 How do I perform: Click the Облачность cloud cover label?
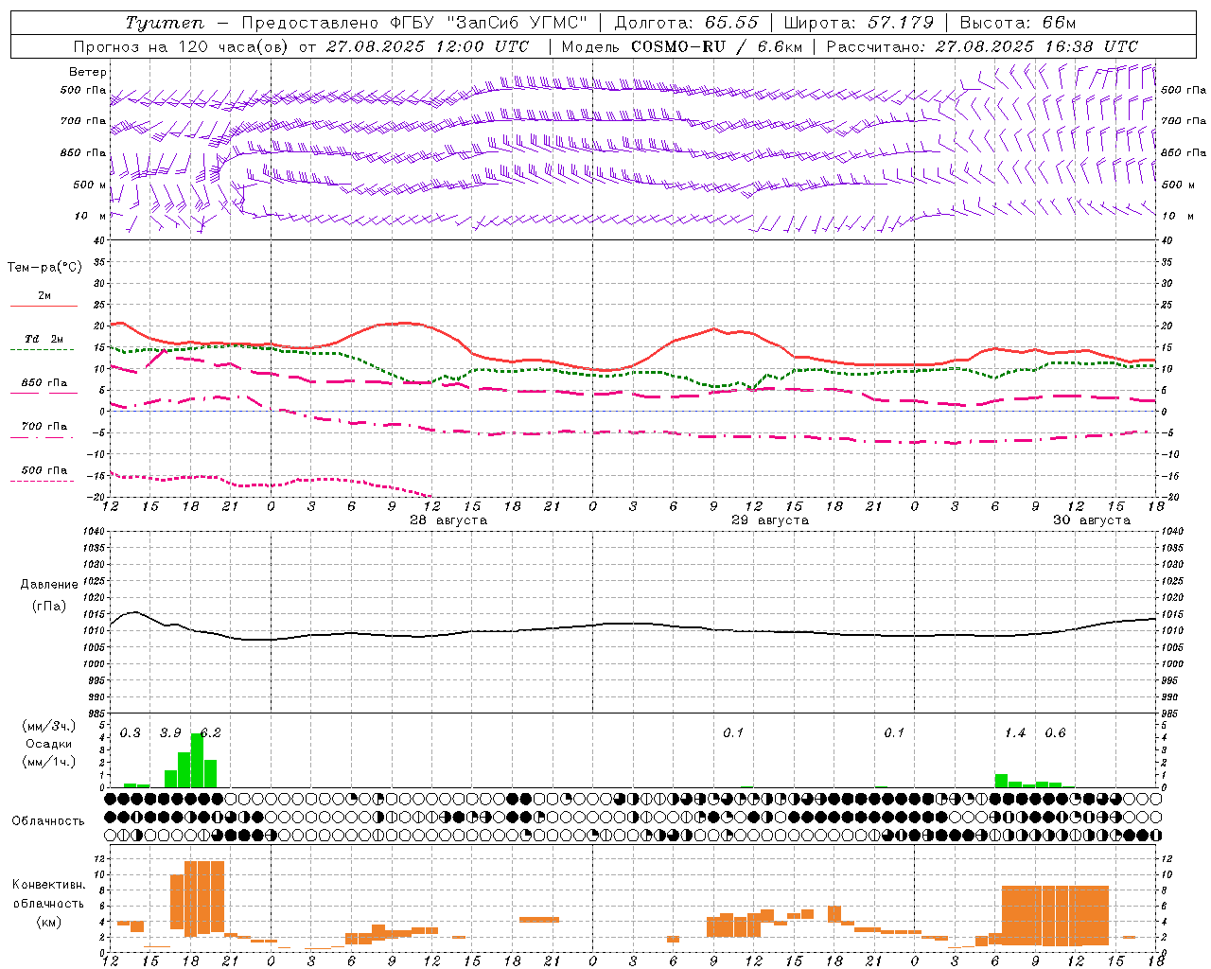click(x=47, y=820)
